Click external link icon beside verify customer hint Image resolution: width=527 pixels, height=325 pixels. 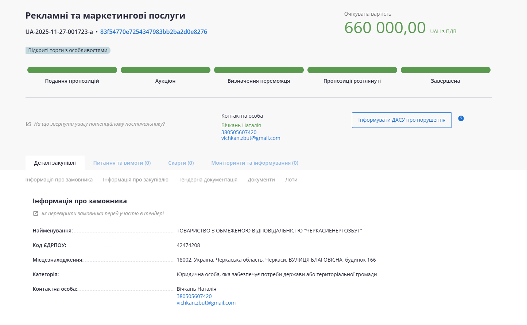(36, 214)
